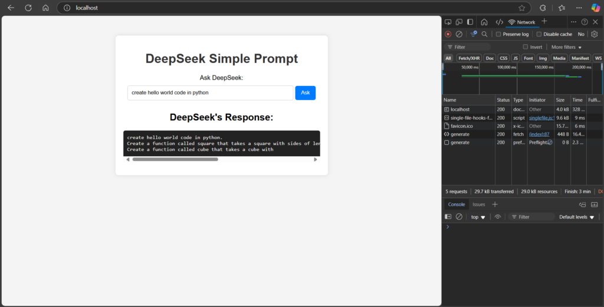Select the Console drawer tab

(457, 204)
